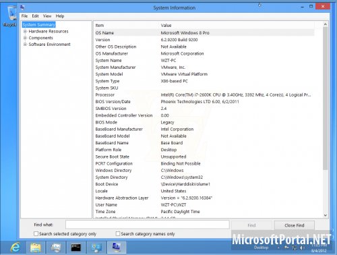Click the Command Prompt taskbar icon
337x255 pixels.
tap(76, 248)
